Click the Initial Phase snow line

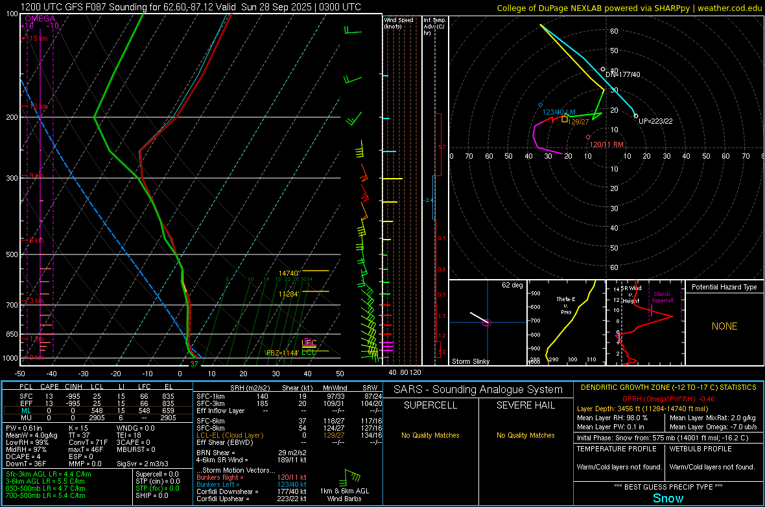[x=663, y=438]
